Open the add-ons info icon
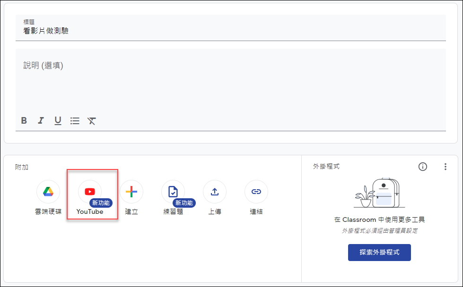Viewport: 463px width, 287px height. coord(422,167)
